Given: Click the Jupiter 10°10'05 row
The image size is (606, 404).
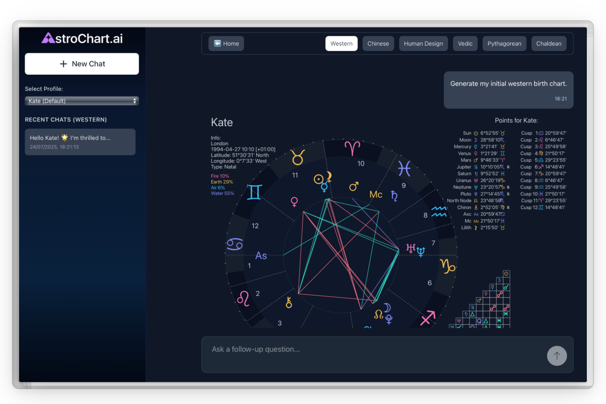Looking at the screenshot, I should coord(483,167).
